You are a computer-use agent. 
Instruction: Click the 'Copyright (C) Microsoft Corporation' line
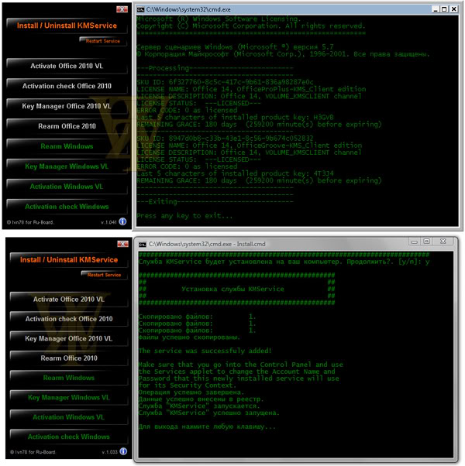click(x=251, y=26)
